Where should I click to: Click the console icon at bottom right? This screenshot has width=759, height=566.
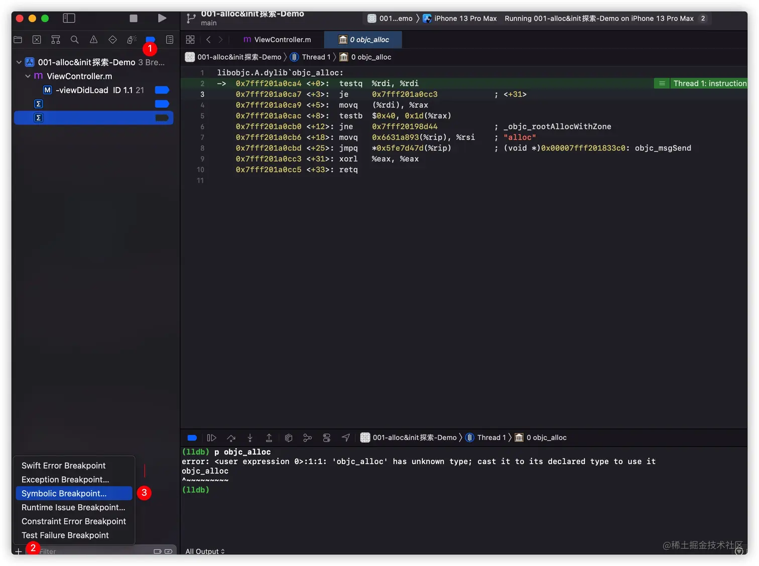[739, 551]
